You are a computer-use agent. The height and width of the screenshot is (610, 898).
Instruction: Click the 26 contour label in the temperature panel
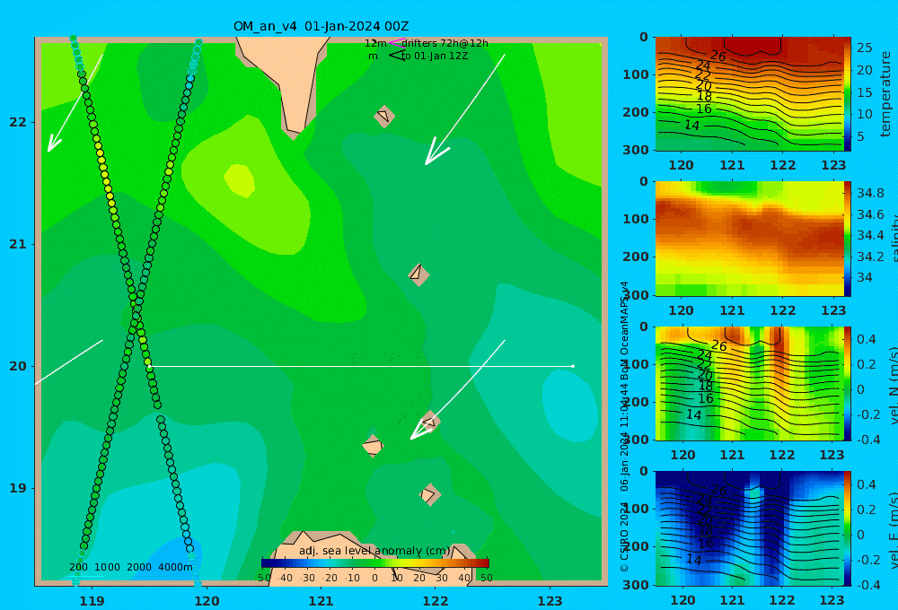(x=718, y=57)
